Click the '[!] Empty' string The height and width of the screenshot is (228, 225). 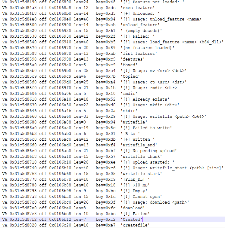(134, 191)
